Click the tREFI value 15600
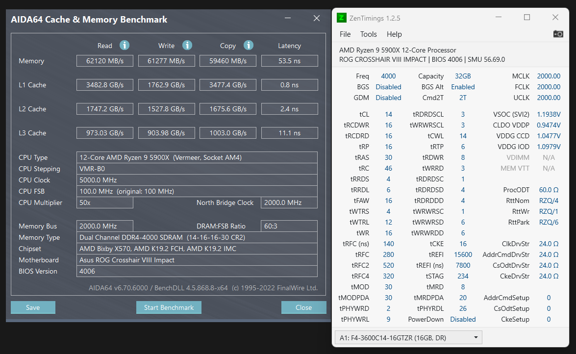 coord(463,254)
